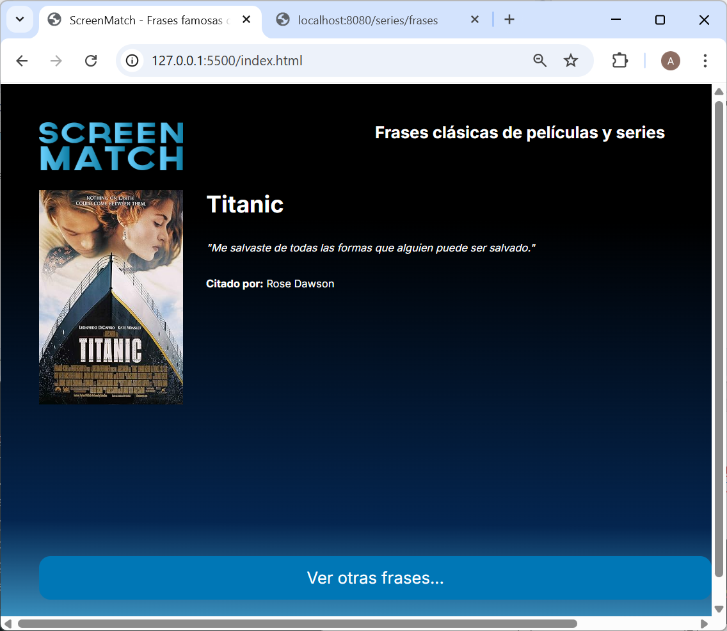Maximize the browser window
Image resolution: width=727 pixels, height=631 pixels.
(x=660, y=19)
